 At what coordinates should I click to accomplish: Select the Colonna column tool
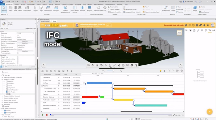pos(35,9)
